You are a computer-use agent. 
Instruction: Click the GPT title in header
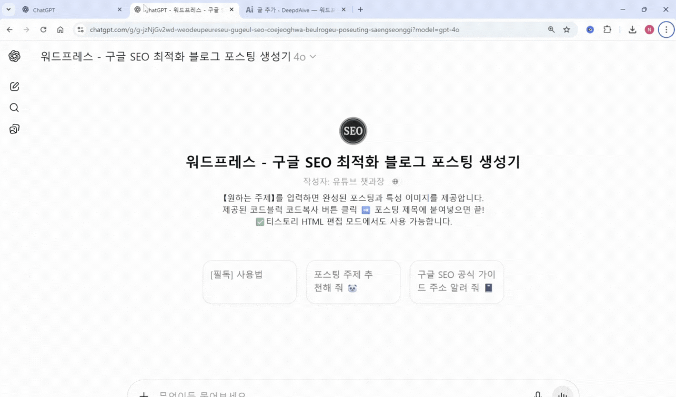pos(166,57)
